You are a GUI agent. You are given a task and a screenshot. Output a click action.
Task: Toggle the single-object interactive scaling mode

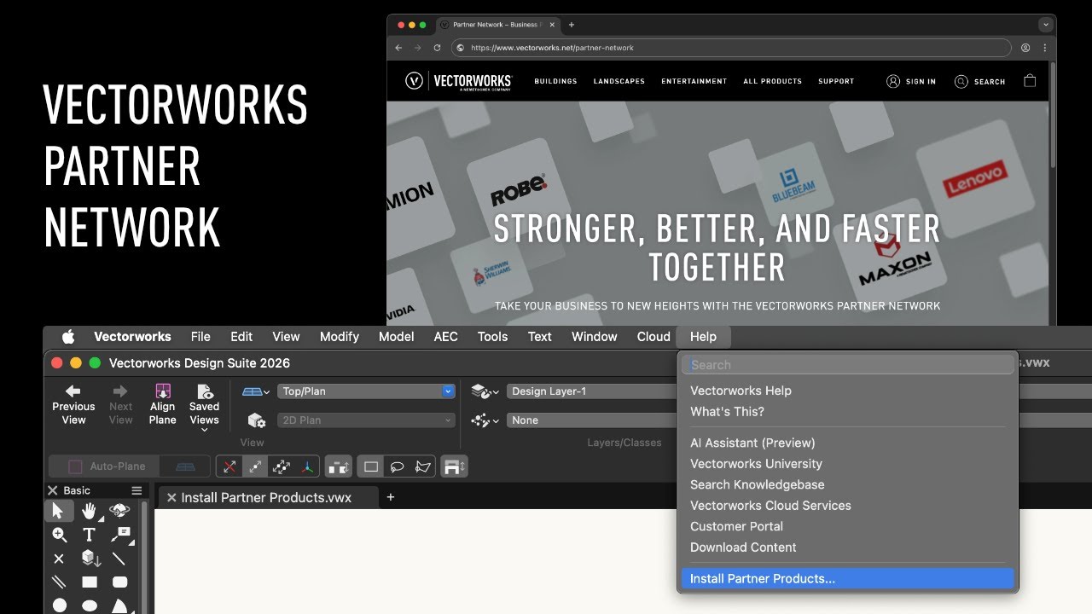(x=254, y=466)
